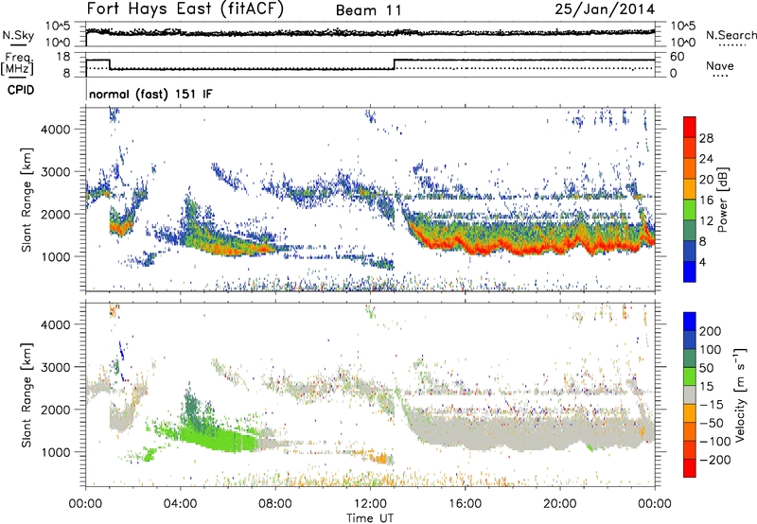Click the "normal (fast) 151 IF" text

pos(150,94)
